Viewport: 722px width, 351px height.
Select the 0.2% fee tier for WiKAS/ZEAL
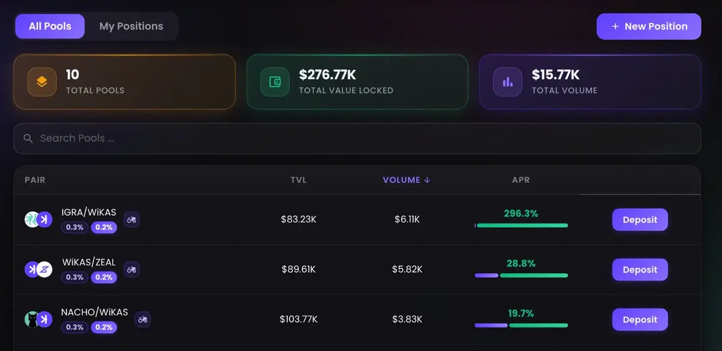(x=104, y=277)
